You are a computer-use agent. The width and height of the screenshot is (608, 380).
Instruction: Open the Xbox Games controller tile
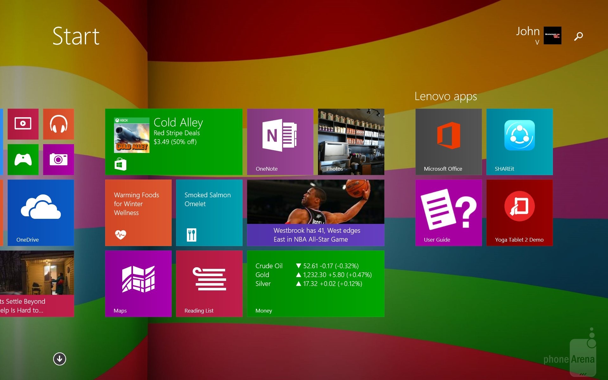23,159
